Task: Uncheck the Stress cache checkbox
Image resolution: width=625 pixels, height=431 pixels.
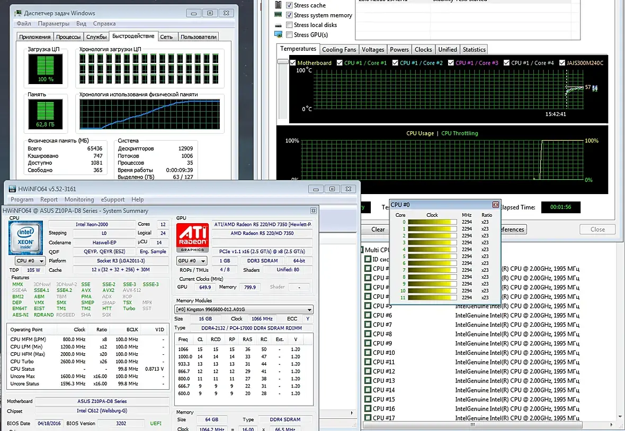Action: coord(289,5)
